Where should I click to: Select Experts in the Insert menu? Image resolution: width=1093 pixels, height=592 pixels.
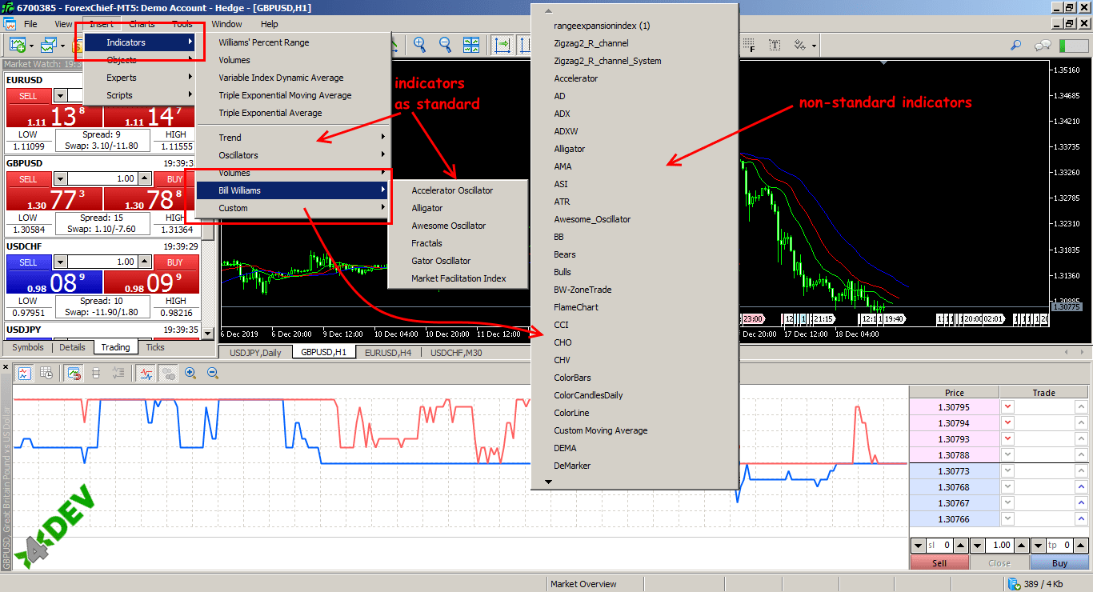140,78
